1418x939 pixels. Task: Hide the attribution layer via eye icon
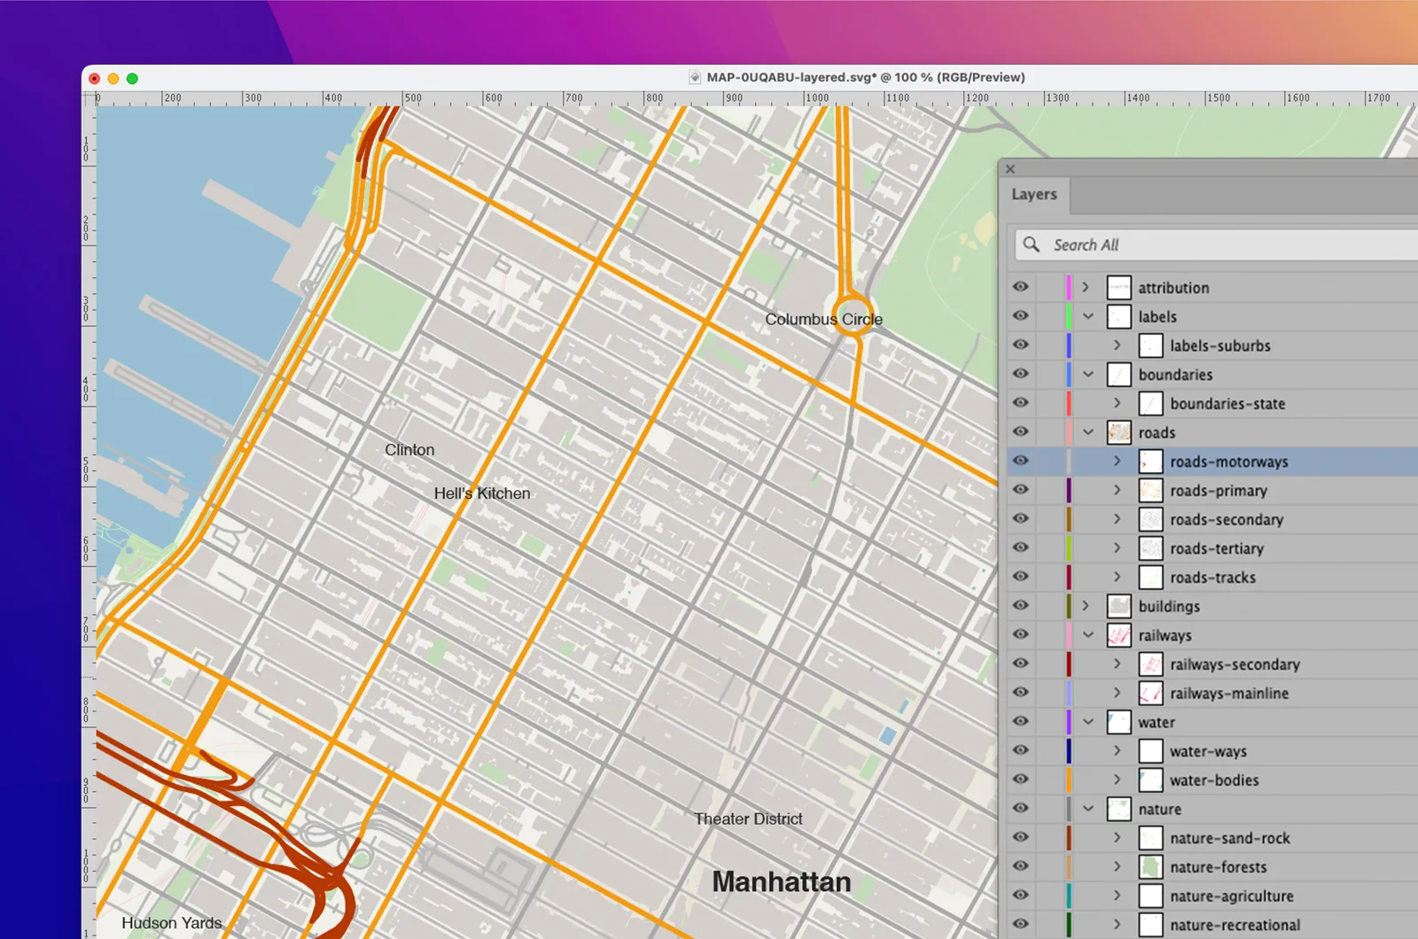(1021, 287)
